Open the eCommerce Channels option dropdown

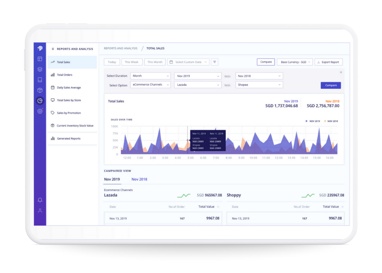coord(150,85)
